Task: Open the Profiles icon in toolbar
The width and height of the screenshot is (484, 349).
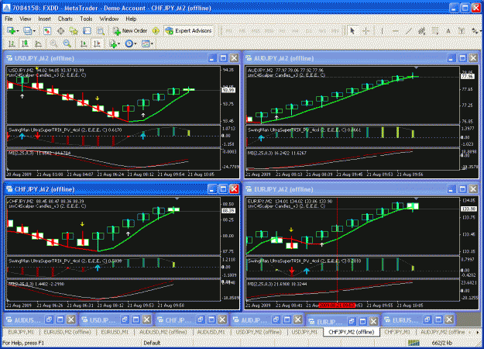Action: [x=27, y=31]
